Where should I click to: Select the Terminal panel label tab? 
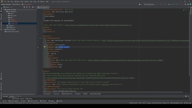point(5,96)
